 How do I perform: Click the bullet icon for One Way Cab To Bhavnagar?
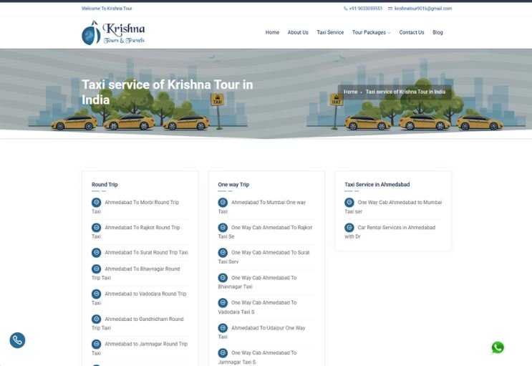click(x=223, y=278)
